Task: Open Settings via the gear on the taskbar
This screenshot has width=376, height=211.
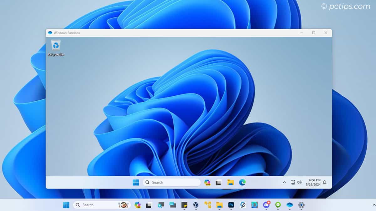Action: click(301, 205)
